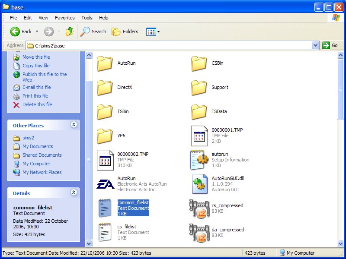
Task: Click the Views toolbar icon
Action: click(151, 32)
